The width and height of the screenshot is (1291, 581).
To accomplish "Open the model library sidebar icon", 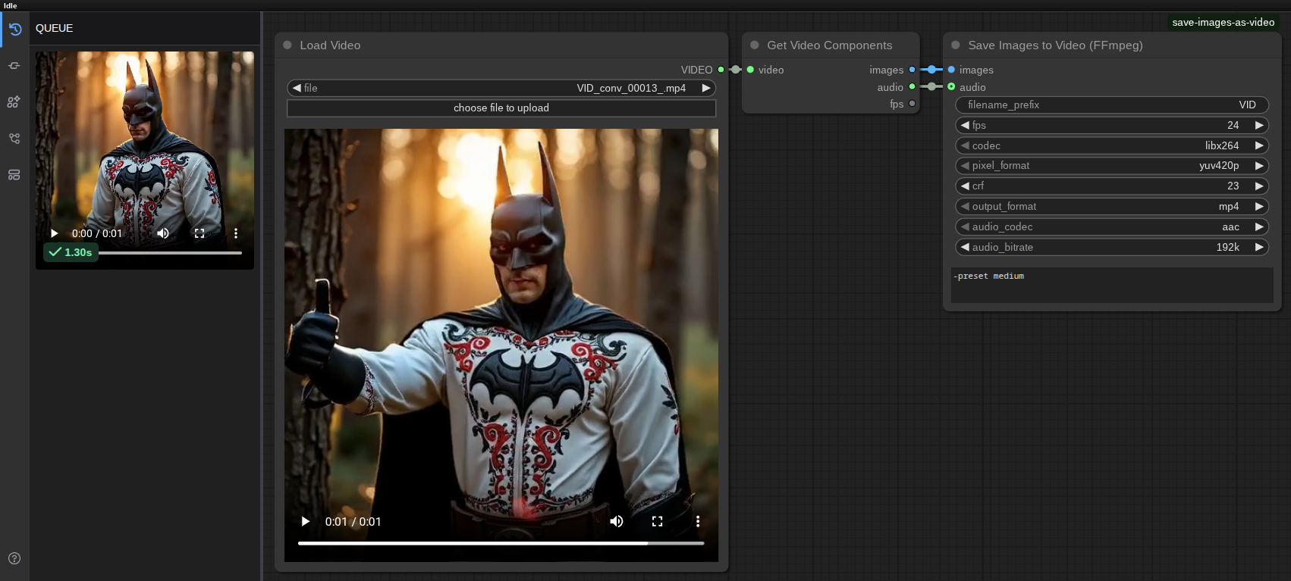I will 14,102.
